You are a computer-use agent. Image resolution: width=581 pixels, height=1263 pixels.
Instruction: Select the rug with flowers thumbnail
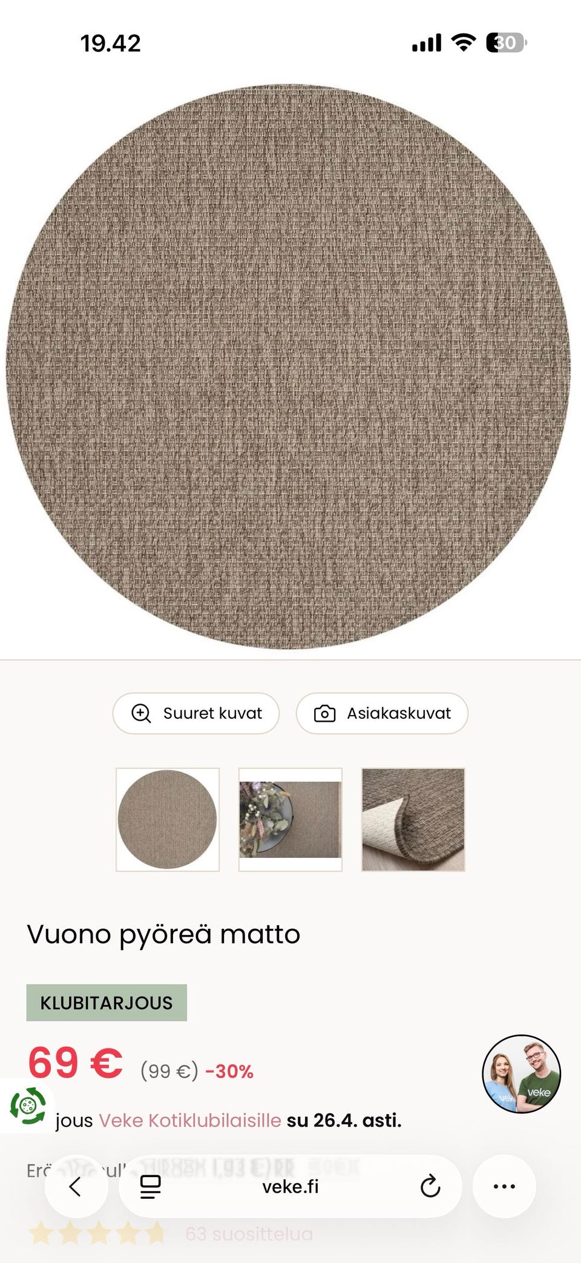(290, 820)
